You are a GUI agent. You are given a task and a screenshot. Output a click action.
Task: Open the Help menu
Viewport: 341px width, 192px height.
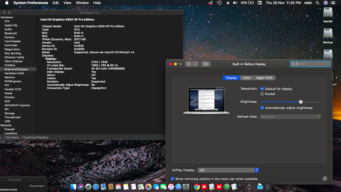(x=97, y=3)
